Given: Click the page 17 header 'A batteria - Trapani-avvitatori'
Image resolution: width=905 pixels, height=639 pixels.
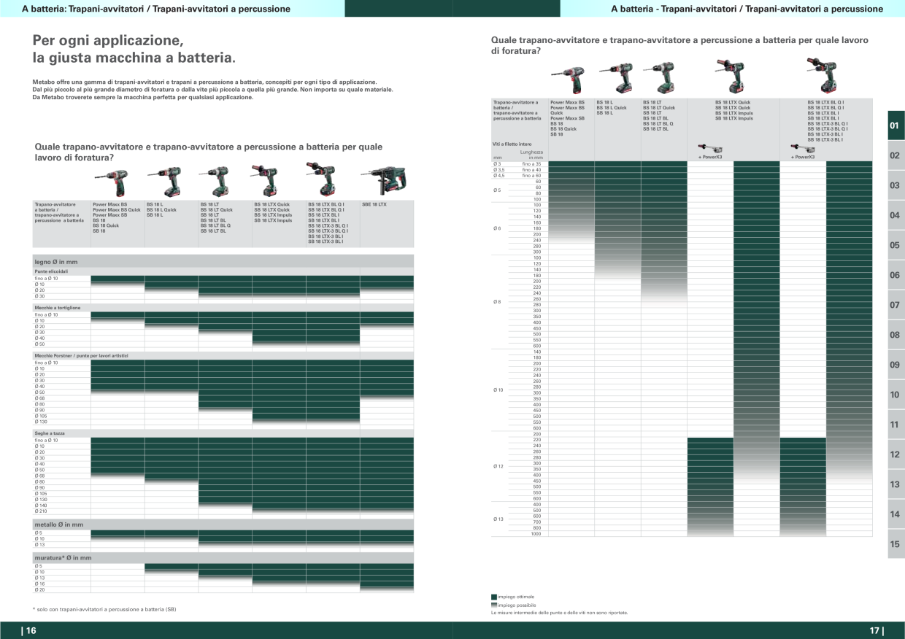Looking at the screenshot, I should tap(747, 9).
